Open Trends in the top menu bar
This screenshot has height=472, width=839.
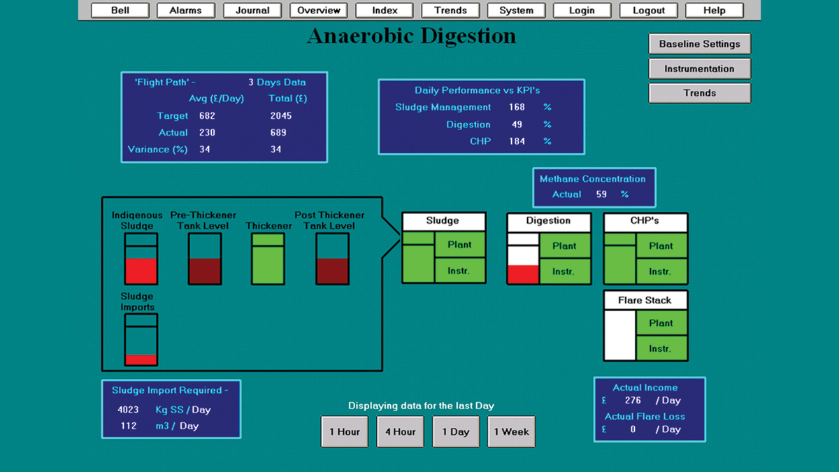[450, 10]
